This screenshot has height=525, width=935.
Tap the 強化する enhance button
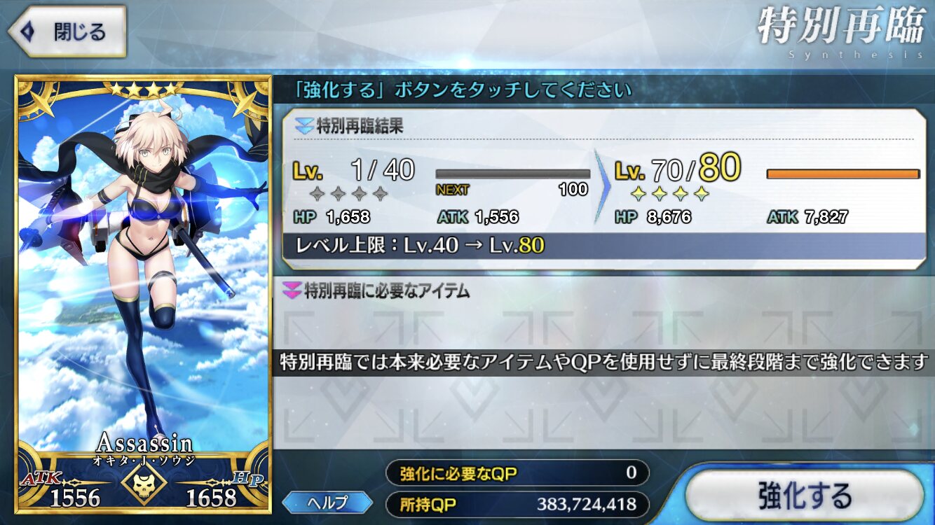tap(805, 496)
